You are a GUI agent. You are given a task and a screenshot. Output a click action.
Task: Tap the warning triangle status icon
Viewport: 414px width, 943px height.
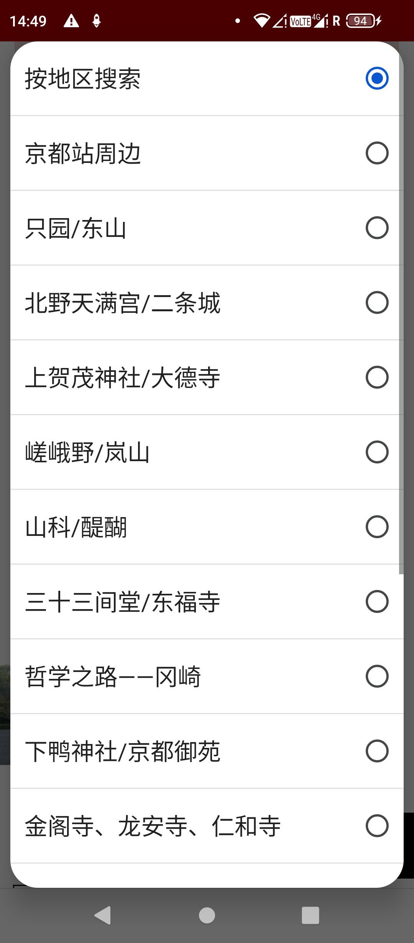[71, 21]
